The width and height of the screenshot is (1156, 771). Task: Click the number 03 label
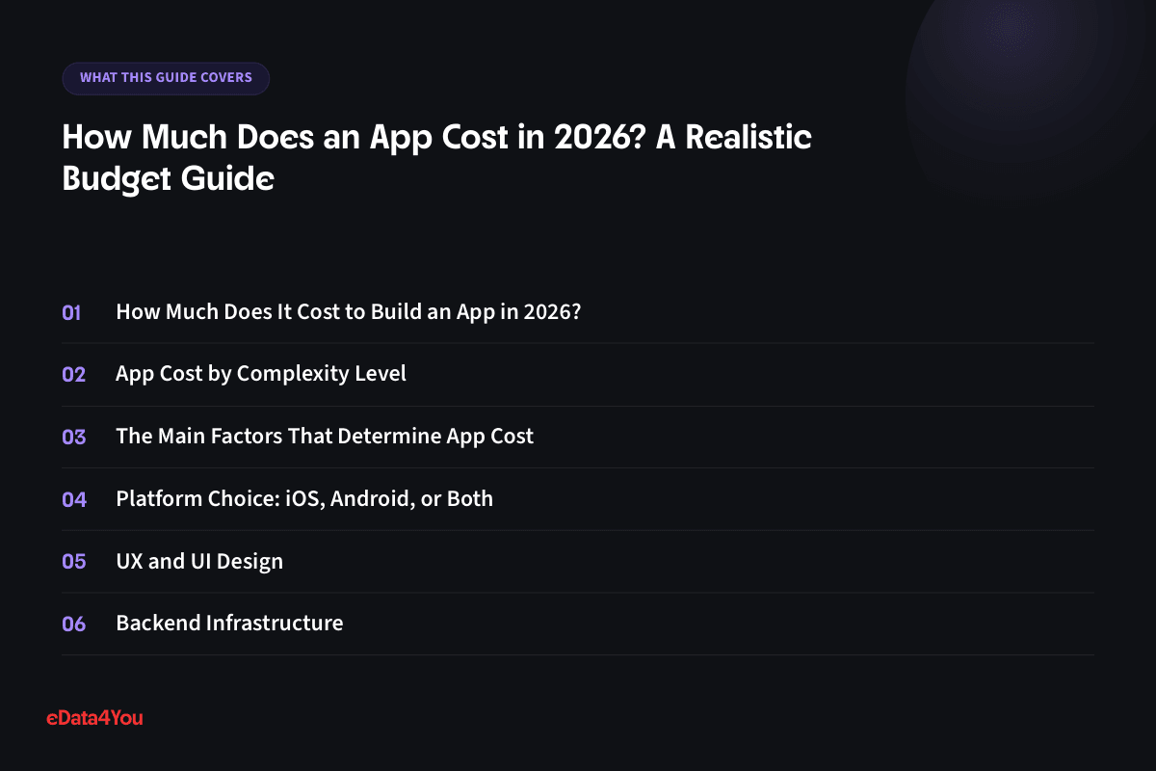click(x=74, y=437)
